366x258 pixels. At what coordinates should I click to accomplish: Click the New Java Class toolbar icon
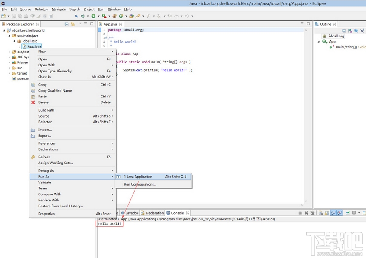coord(121,16)
